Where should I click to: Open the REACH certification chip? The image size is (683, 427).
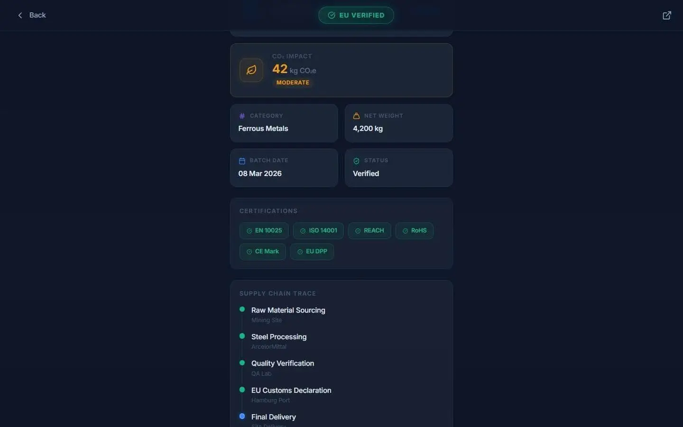tap(369, 231)
